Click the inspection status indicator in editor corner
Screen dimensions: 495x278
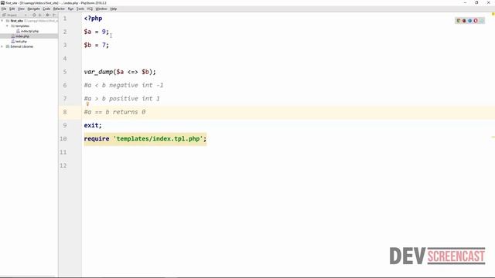[x=493, y=14]
